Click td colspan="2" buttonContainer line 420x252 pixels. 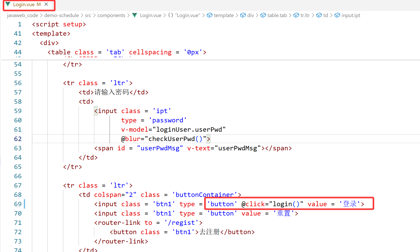coord(160,195)
